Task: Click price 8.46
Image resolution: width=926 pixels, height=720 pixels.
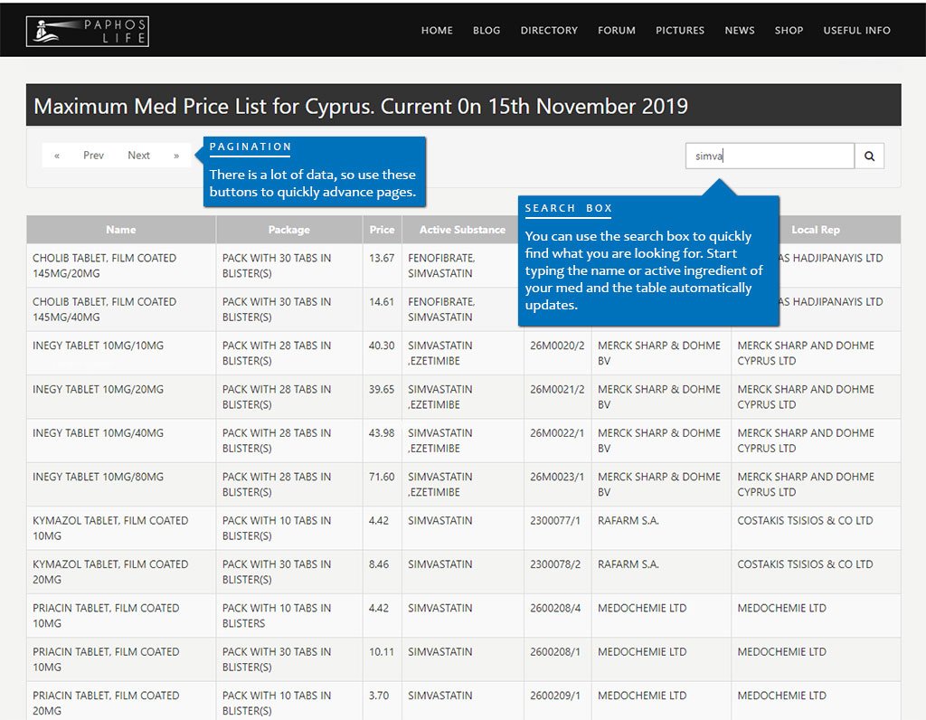Action: [x=379, y=564]
